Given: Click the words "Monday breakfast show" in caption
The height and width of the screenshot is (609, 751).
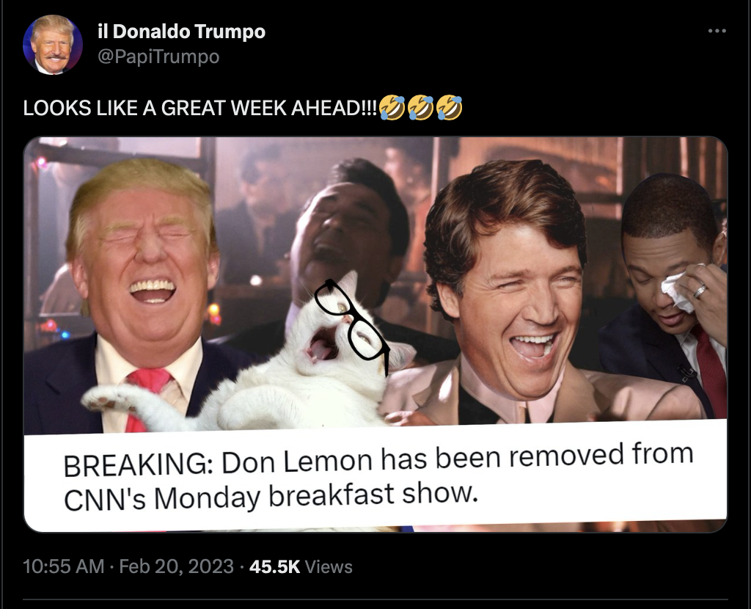Looking at the screenshot, I should 316,496.
